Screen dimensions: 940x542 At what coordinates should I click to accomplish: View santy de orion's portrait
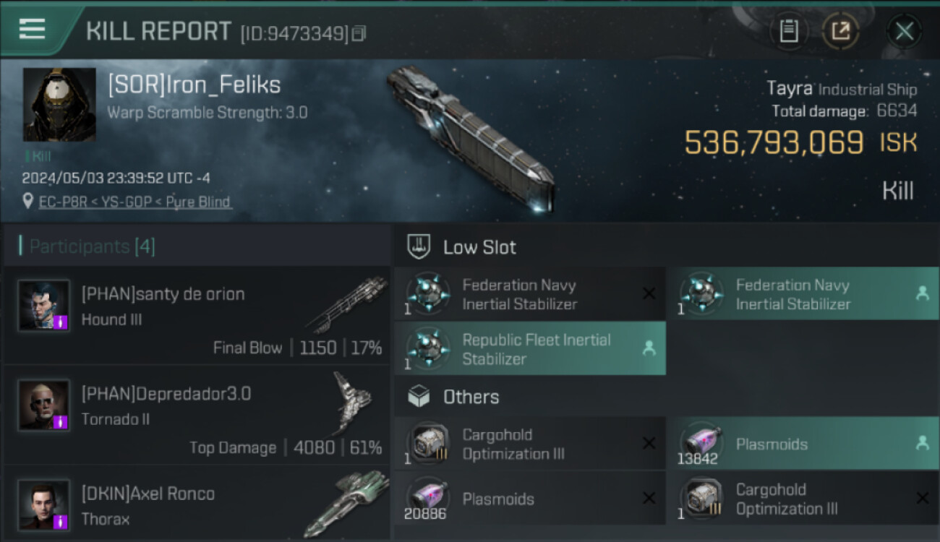(x=44, y=306)
